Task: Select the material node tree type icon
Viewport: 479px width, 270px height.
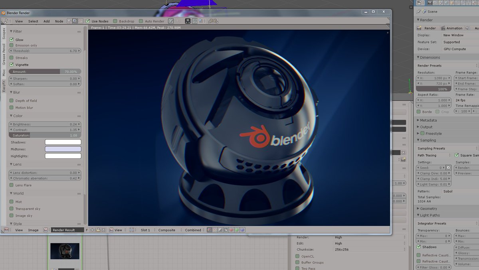Action: click(69, 21)
